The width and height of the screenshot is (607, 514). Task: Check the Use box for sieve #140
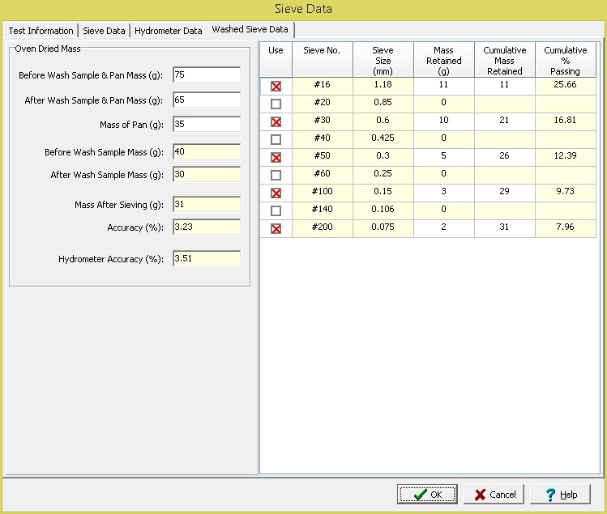point(276,211)
